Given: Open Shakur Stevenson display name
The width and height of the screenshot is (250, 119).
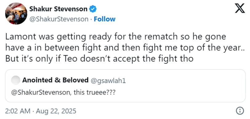Looking at the screenshot, I should pyautogui.click(x=58, y=9).
